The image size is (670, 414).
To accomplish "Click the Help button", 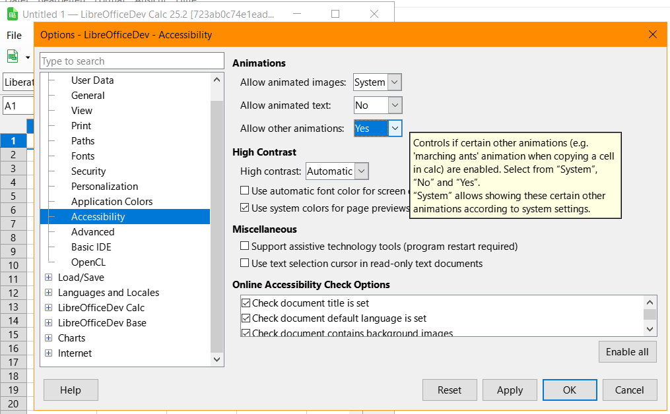I will [71, 390].
